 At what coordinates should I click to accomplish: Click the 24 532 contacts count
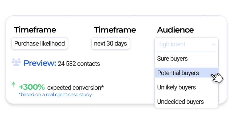click(79, 64)
